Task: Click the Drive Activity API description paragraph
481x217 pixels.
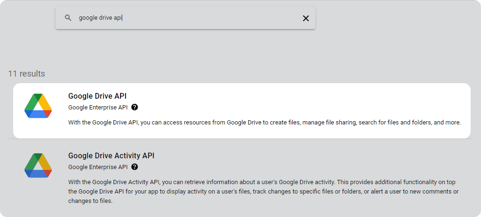Action: click(x=264, y=192)
